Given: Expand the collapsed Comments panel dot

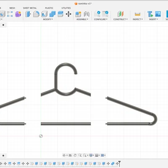Looking at the screenshot, I should (3, 155).
